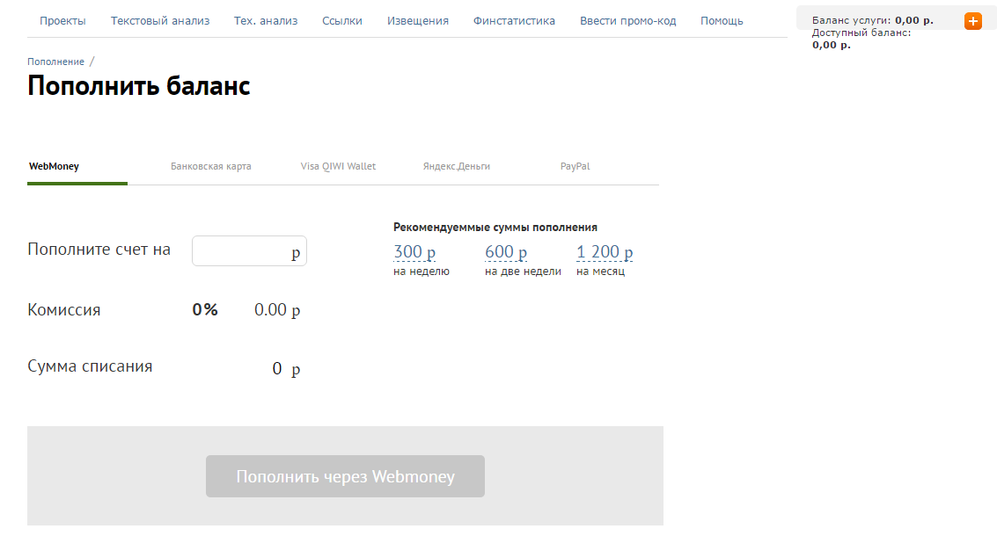Open the Проекты menu item
The image size is (997, 536).
(x=62, y=21)
